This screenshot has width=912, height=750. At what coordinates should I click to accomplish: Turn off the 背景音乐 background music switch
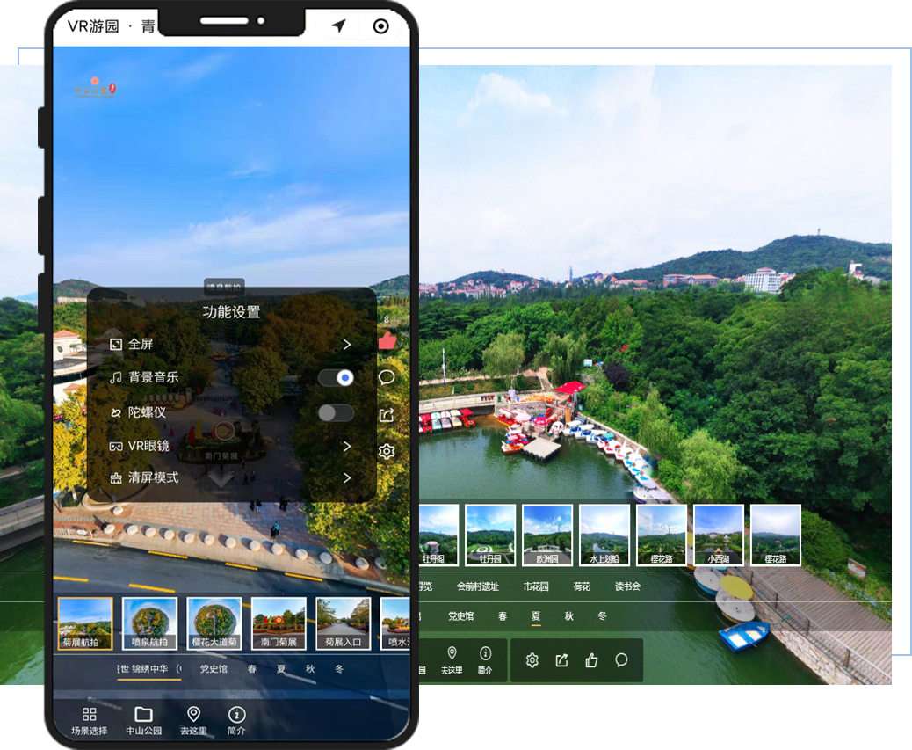[336, 377]
